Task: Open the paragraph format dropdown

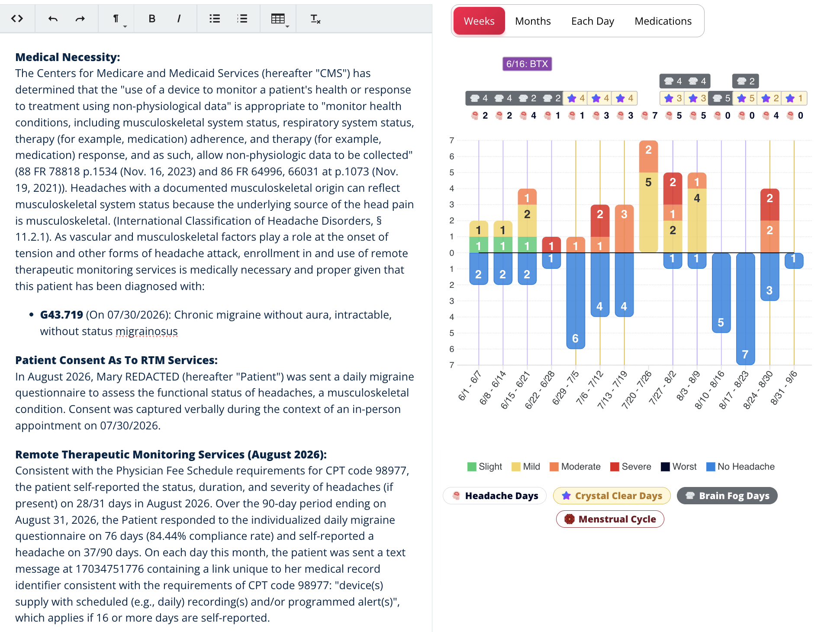Action: [117, 19]
